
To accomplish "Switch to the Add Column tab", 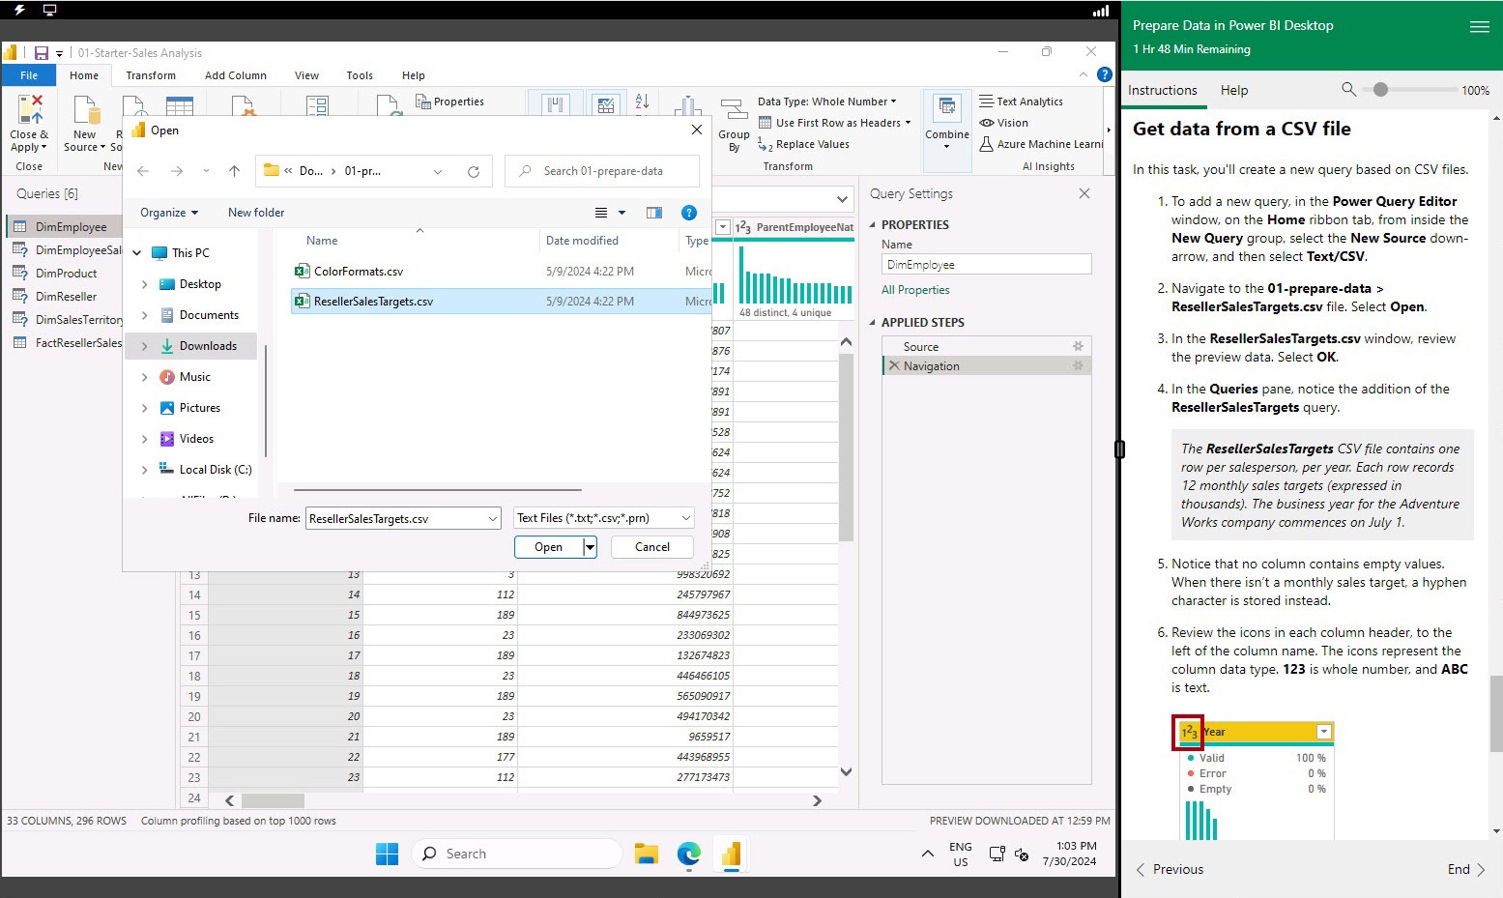I will click(236, 75).
